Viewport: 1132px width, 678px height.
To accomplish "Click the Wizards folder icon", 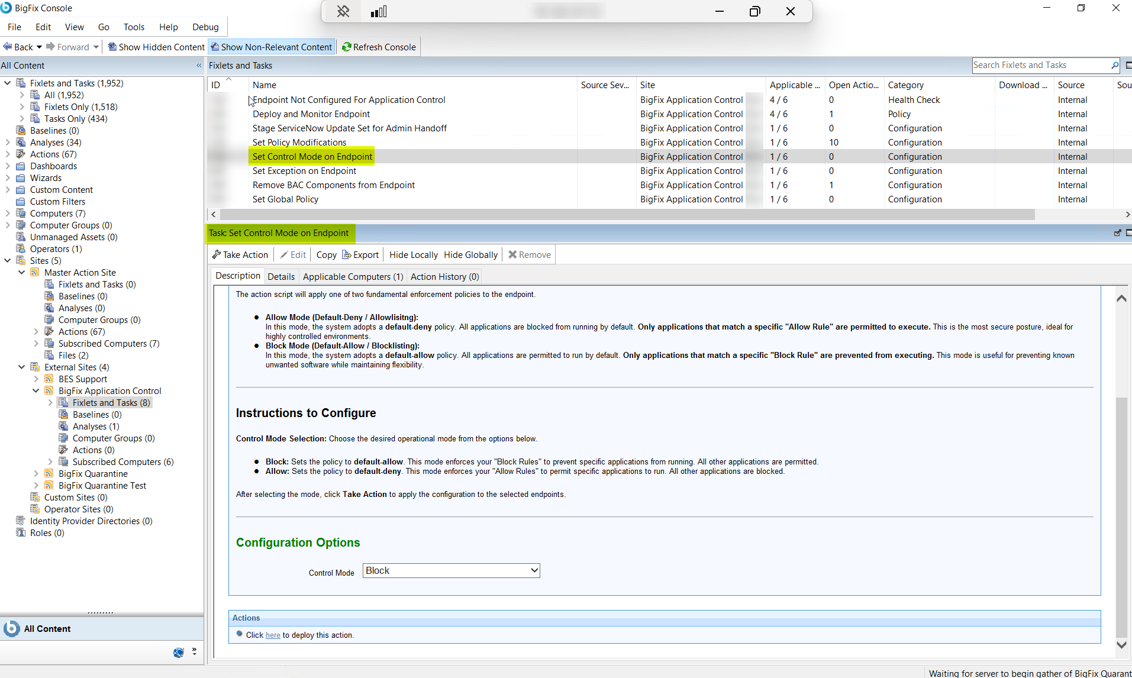I will (x=21, y=178).
